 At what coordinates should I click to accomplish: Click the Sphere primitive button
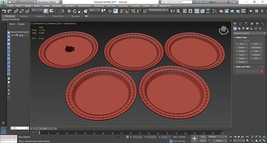[x=242, y=48]
